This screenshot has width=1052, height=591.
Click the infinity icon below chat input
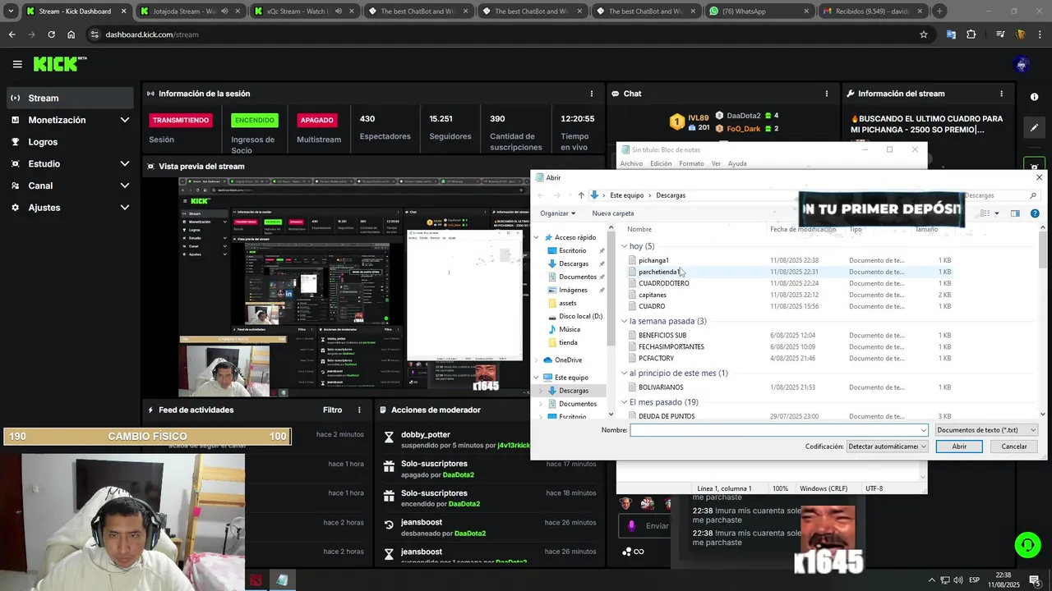point(638,552)
